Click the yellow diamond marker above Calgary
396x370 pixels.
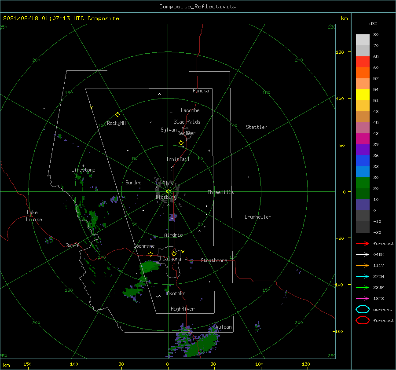pyautogui.click(x=174, y=253)
